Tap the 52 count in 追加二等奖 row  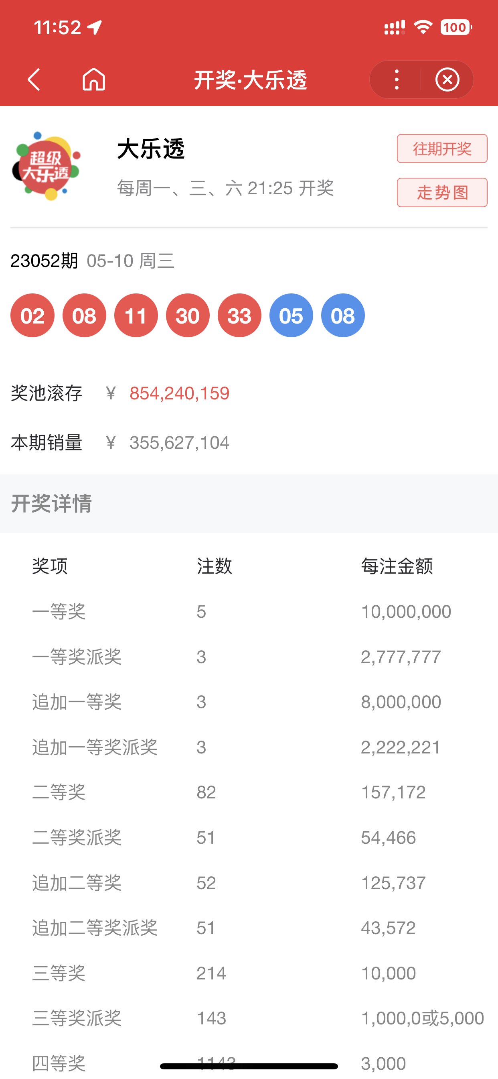tap(206, 883)
